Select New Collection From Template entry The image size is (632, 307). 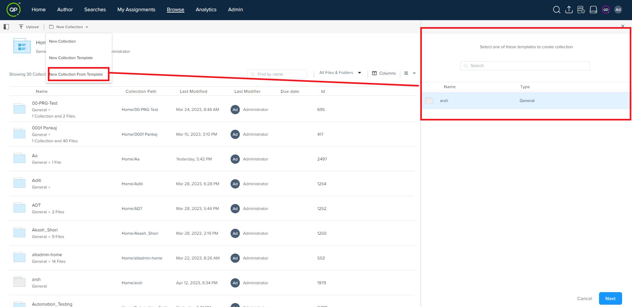[76, 74]
